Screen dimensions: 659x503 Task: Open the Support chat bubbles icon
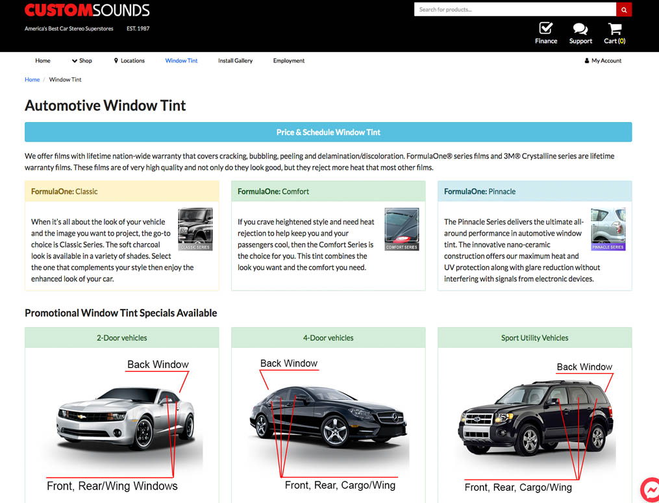pyautogui.click(x=580, y=29)
